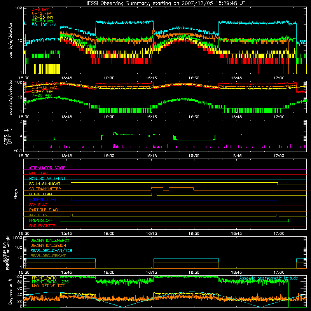Click the 60 tick on Degrees axis
This screenshot has height=311, width=311.
(20, 288)
